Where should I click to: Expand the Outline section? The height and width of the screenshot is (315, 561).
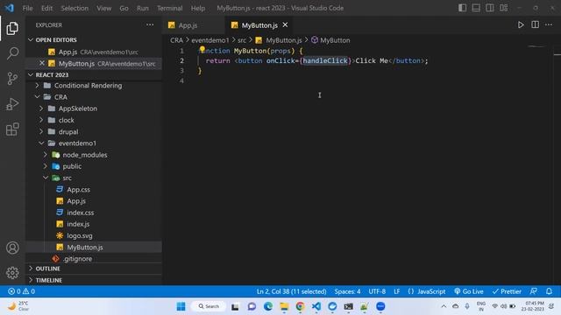pos(93,269)
